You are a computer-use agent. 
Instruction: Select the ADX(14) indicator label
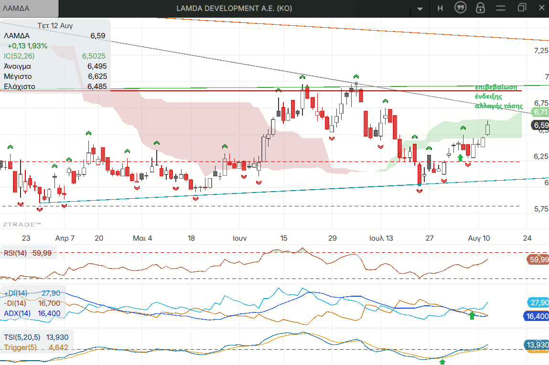click(x=17, y=313)
